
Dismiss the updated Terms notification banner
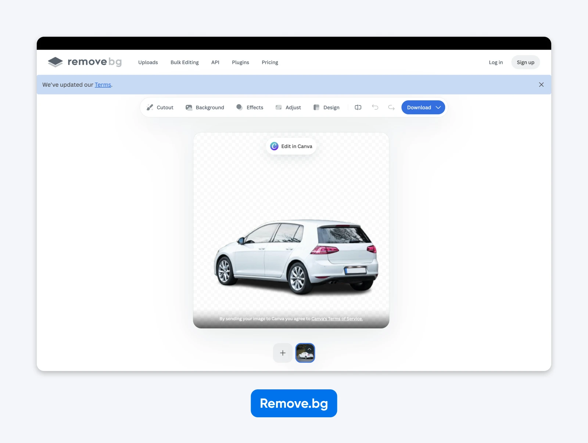[541, 84]
